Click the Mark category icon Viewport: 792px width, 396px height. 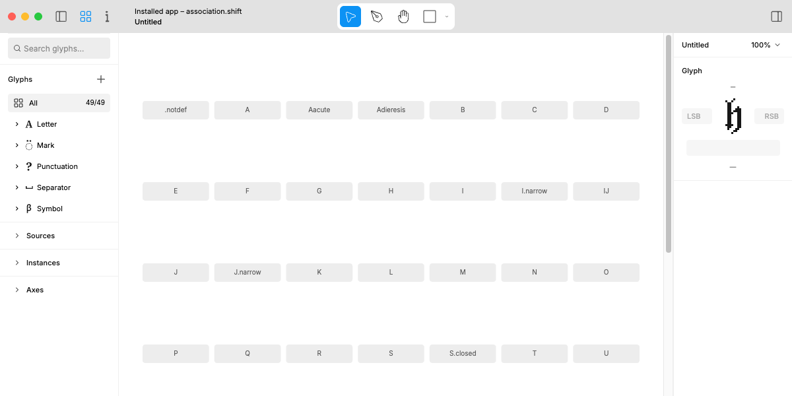point(29,145)
